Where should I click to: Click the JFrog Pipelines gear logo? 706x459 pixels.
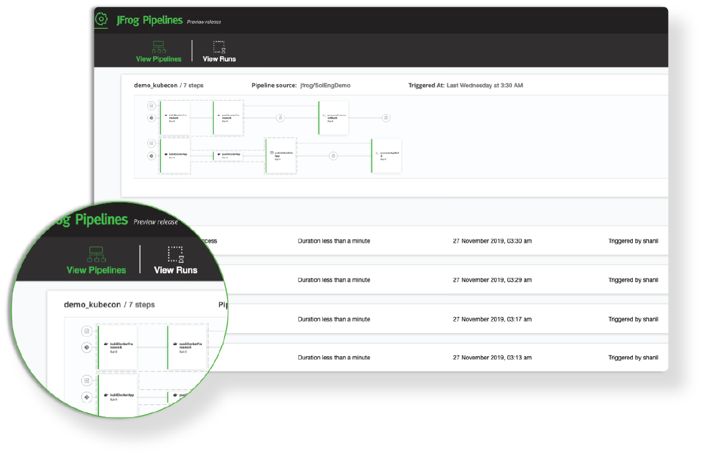pos(101,20)
